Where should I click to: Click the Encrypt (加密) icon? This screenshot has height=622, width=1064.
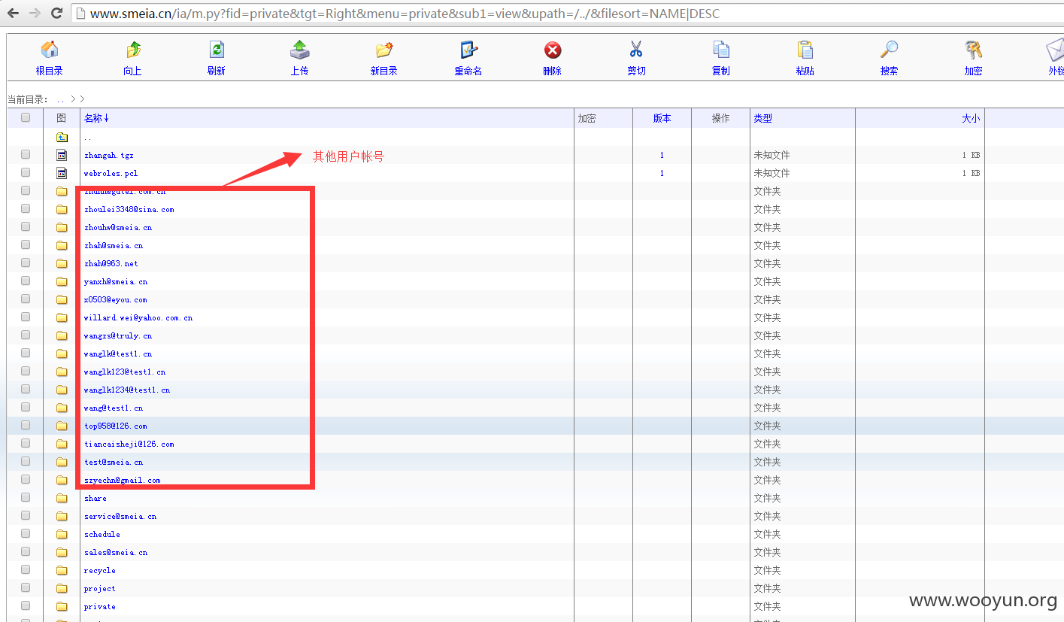pyautogui.click(x=974, y=50)
